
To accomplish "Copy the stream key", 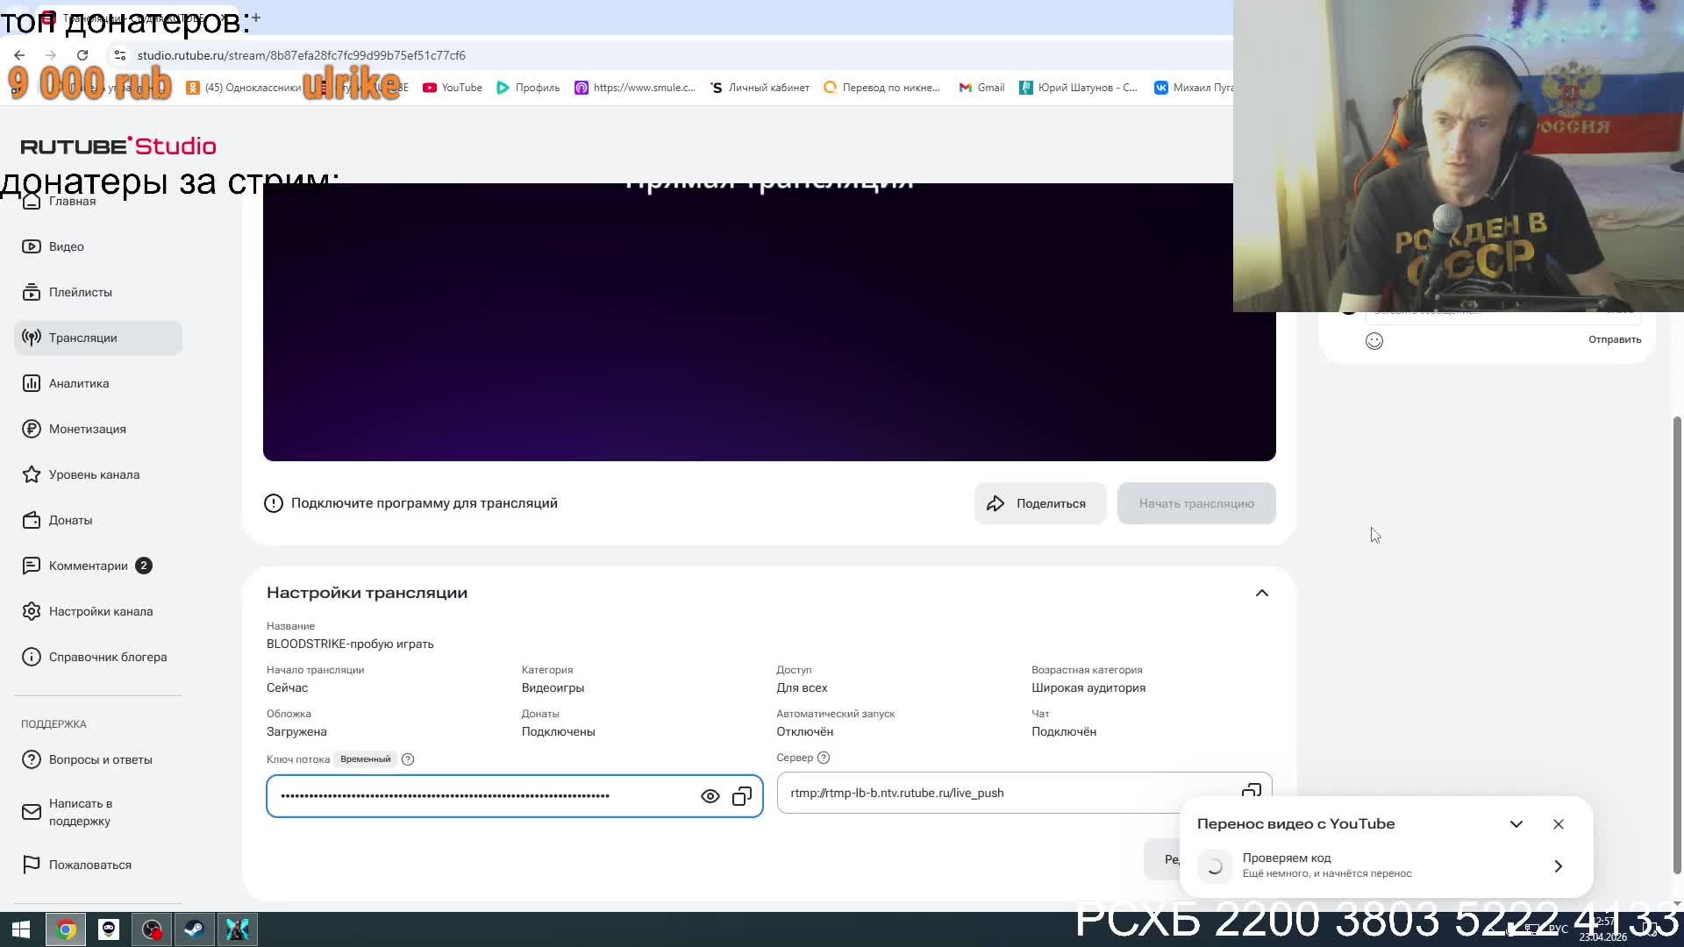I will 742,796.
